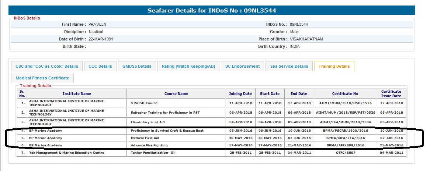
Task: Open the Medical Fitness Certificate tab
Action: pos(42,78)
